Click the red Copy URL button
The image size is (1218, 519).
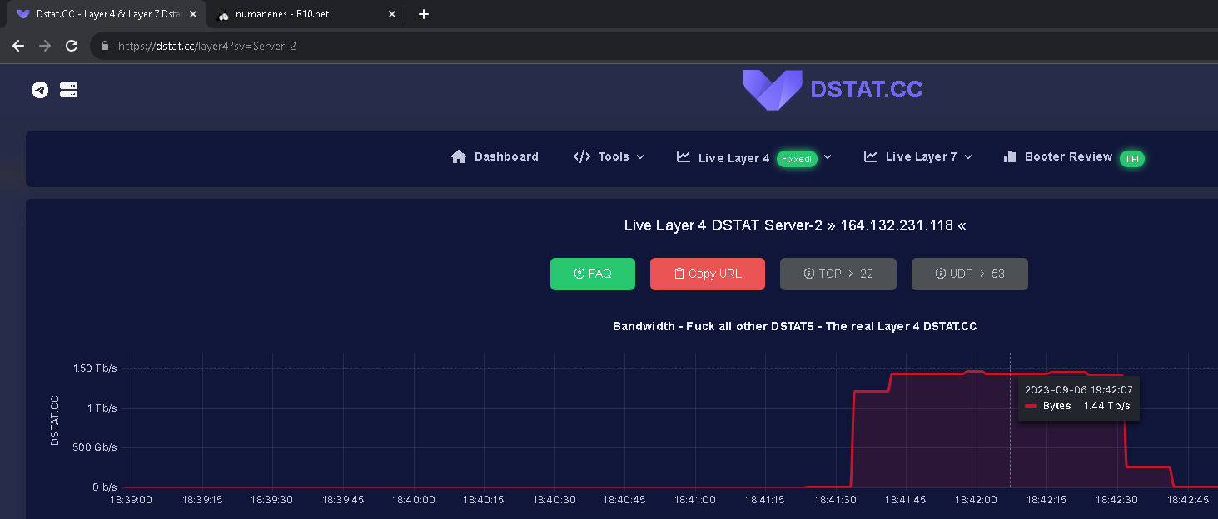(x=708, y=274)
